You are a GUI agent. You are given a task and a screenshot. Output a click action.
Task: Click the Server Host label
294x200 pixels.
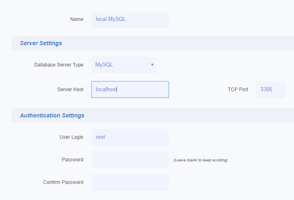click(x=70, y=90)
